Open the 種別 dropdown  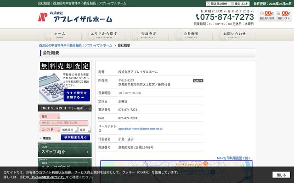pyautogui.click(x=50, y=117)
